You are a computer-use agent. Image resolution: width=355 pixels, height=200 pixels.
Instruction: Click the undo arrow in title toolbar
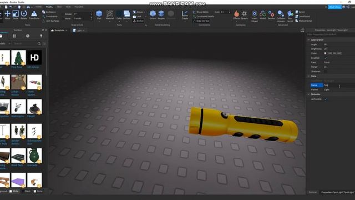click(11, 7)
